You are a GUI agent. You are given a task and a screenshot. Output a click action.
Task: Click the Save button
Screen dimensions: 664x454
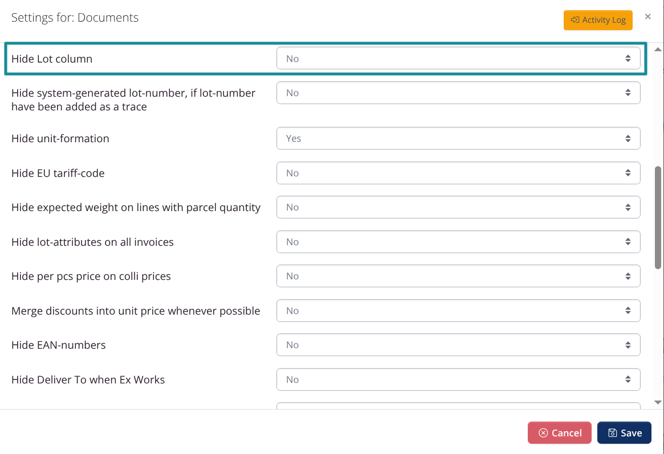tap(624, 433)
